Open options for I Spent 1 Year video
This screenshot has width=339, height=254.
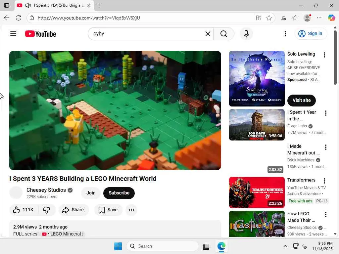coord(326,113)
